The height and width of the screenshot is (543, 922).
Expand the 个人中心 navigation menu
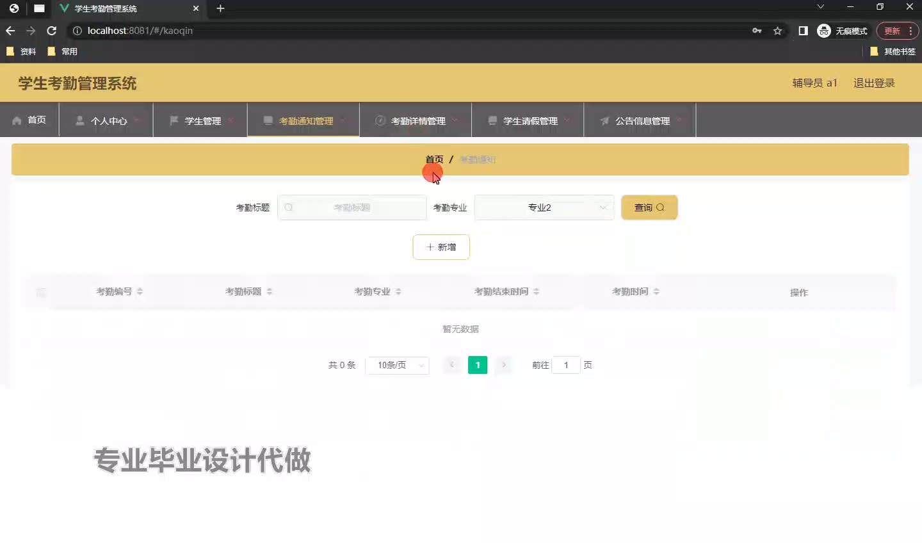pyautogui.click(x=106, y=120)
